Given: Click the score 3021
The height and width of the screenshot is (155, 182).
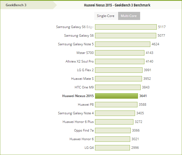Looking at the screenshot, I should click(x=135, y=139).
